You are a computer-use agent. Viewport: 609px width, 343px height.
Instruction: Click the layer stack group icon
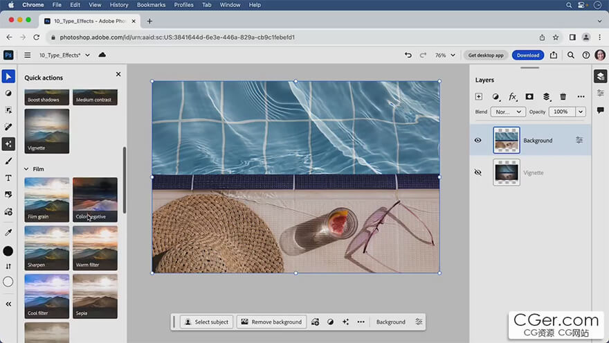point(547,97)
